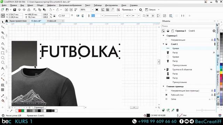223x125 pixels.
Task: Select the Zoom tool
Action: (x=2, y=37)
